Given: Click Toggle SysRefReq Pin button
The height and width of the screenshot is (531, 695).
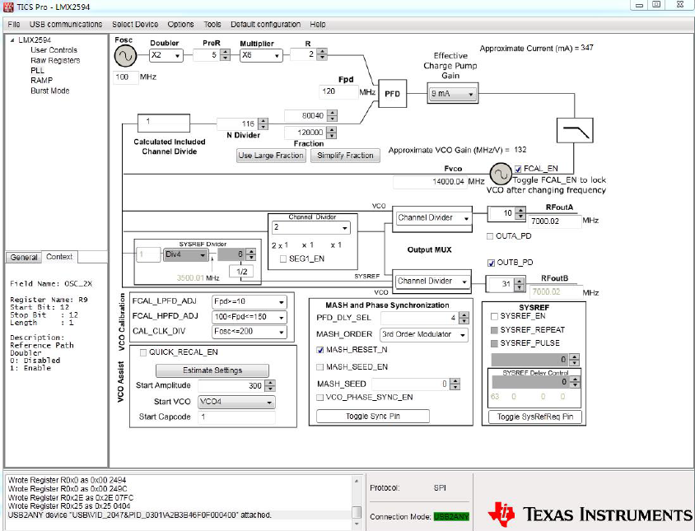Looking at the screenshot, I should click(535, 417).
